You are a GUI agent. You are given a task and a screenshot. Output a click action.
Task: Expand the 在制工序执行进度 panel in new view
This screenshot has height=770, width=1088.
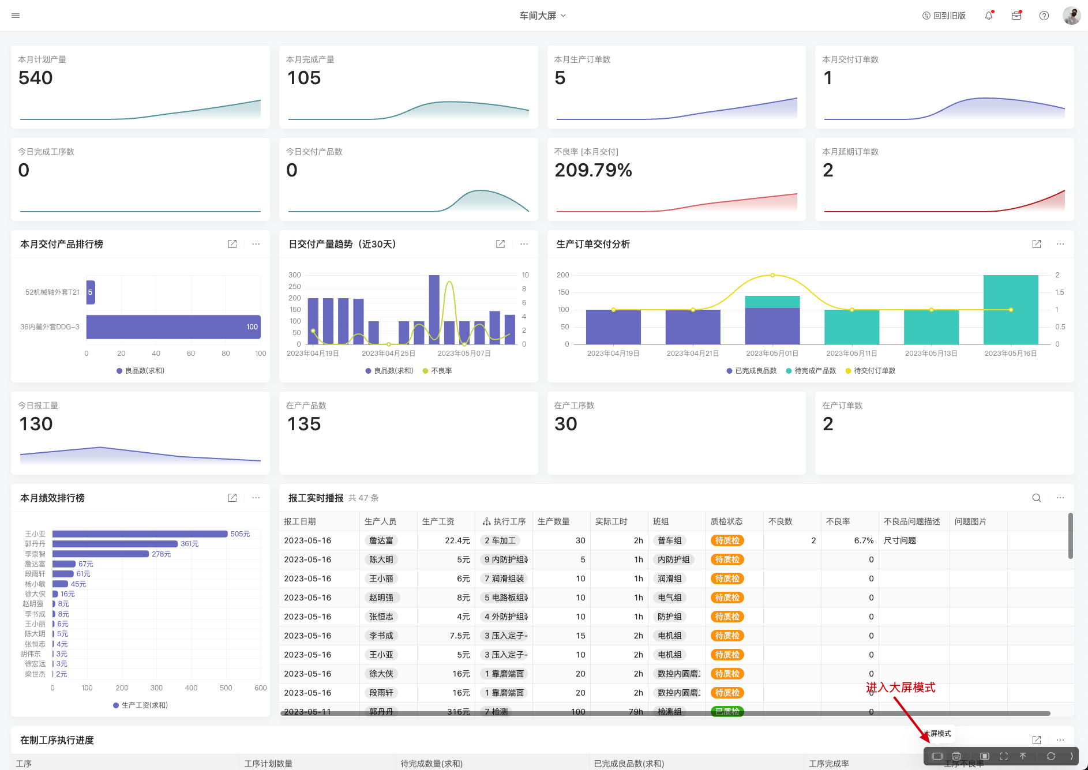(x=1037, y=740)
